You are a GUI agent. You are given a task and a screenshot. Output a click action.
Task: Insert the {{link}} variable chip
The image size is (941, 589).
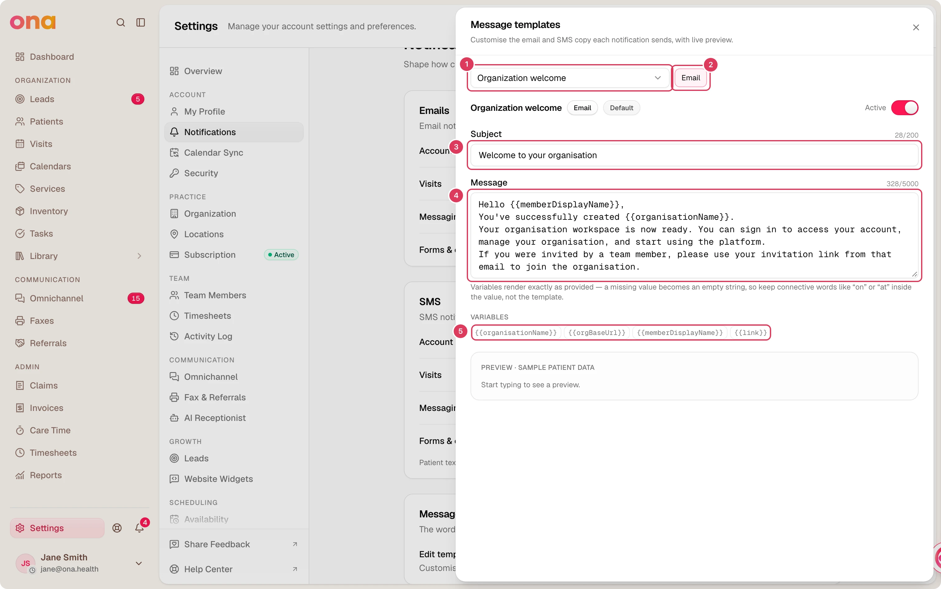tap(750, 333)
